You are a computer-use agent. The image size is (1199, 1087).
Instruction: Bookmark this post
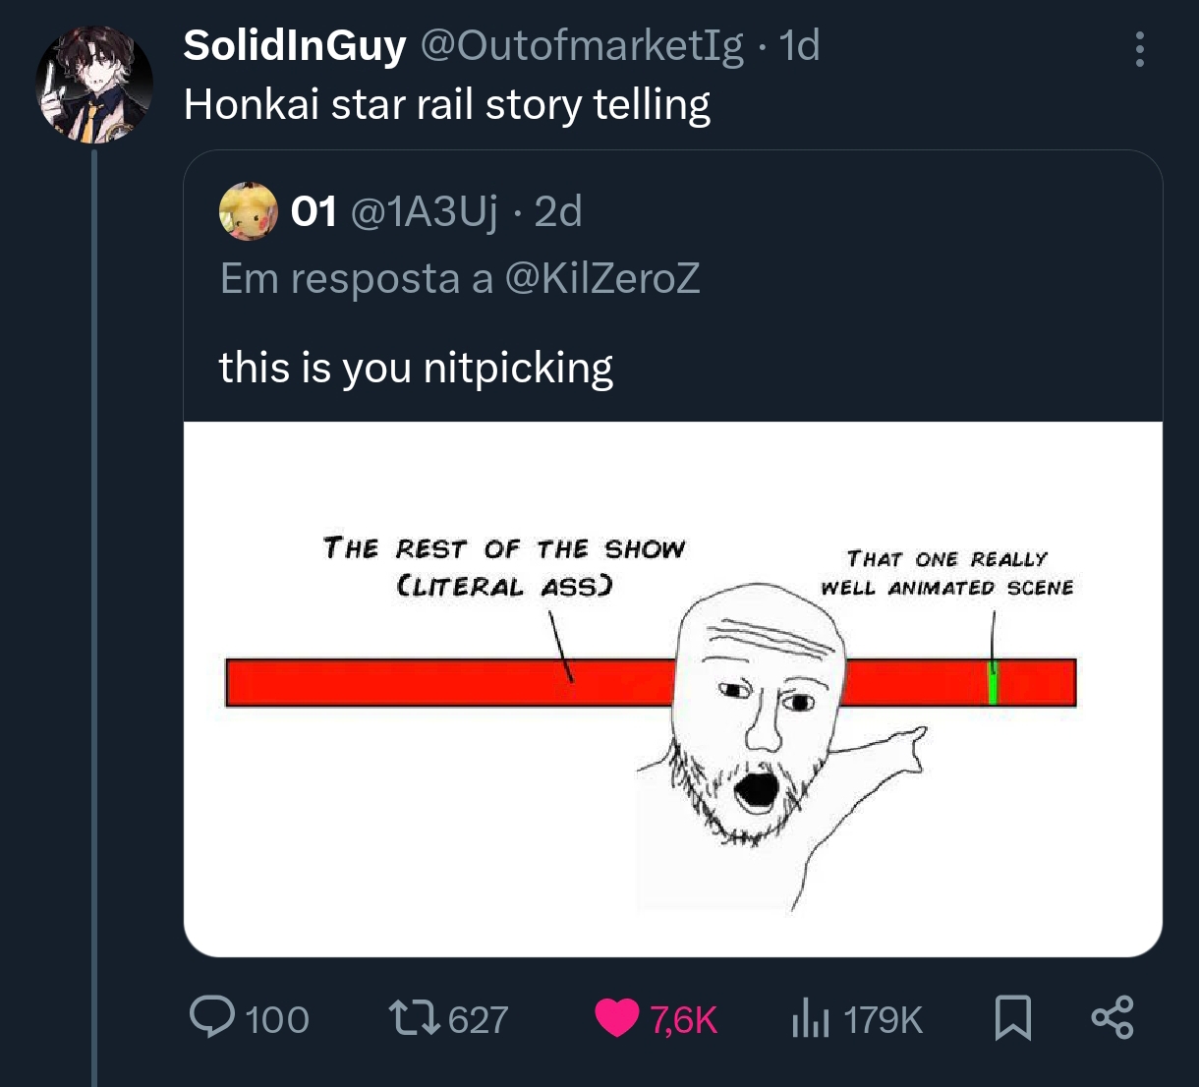(x=1012, y=1017)
